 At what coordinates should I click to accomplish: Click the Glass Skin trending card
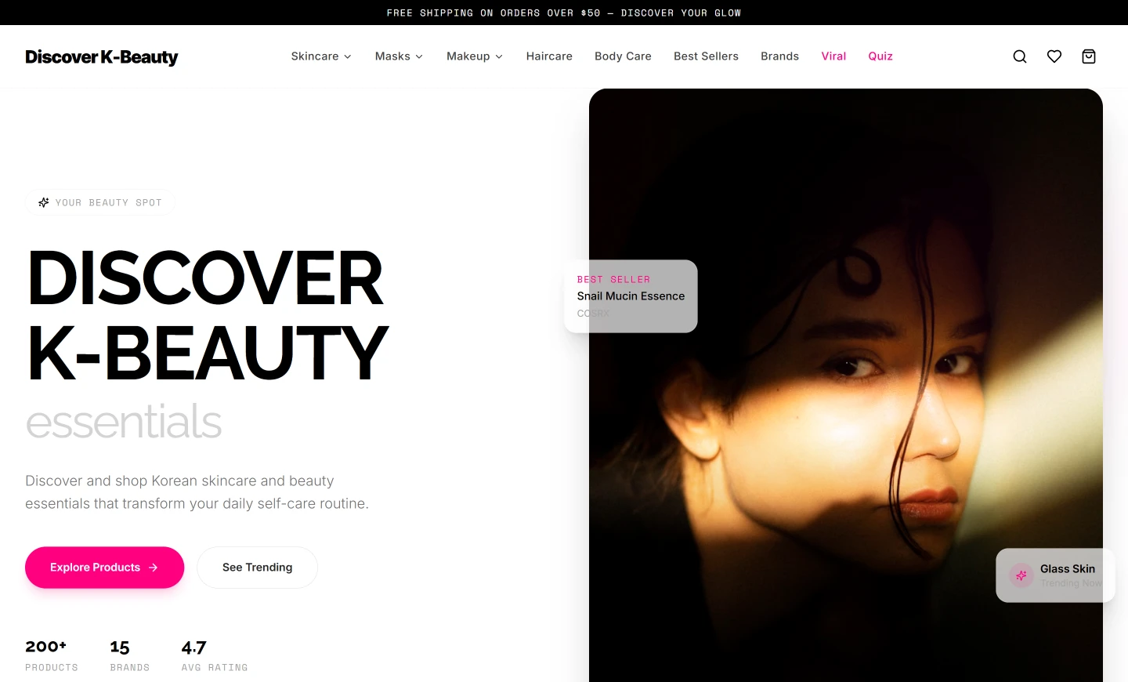tap(1055, 575)
